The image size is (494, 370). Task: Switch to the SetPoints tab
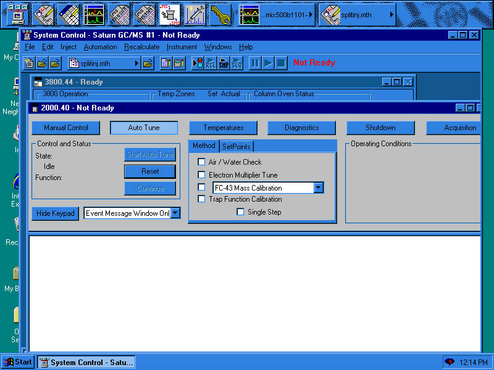point(237,147)
